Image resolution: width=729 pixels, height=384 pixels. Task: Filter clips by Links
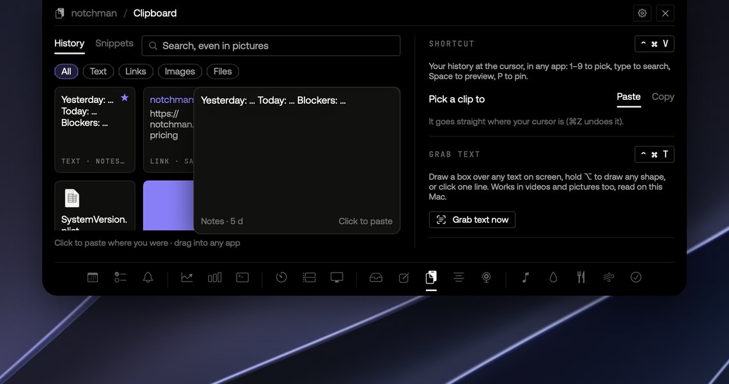[x=136, y=71]
